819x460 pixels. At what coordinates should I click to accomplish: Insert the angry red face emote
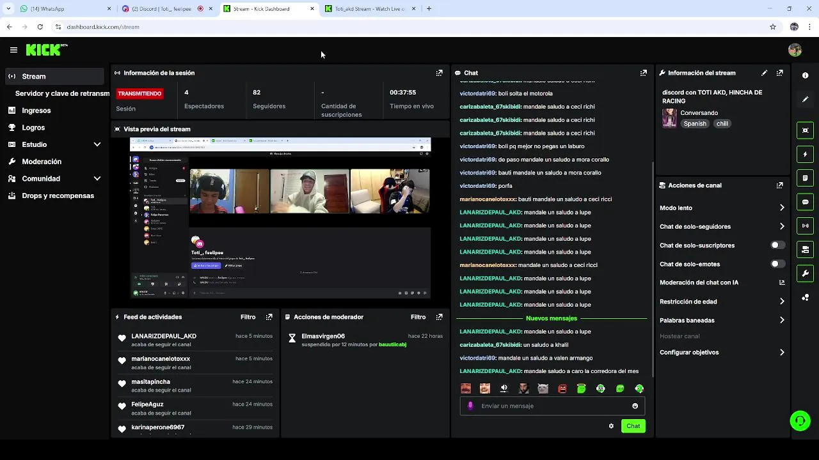[x=562, y=388]
